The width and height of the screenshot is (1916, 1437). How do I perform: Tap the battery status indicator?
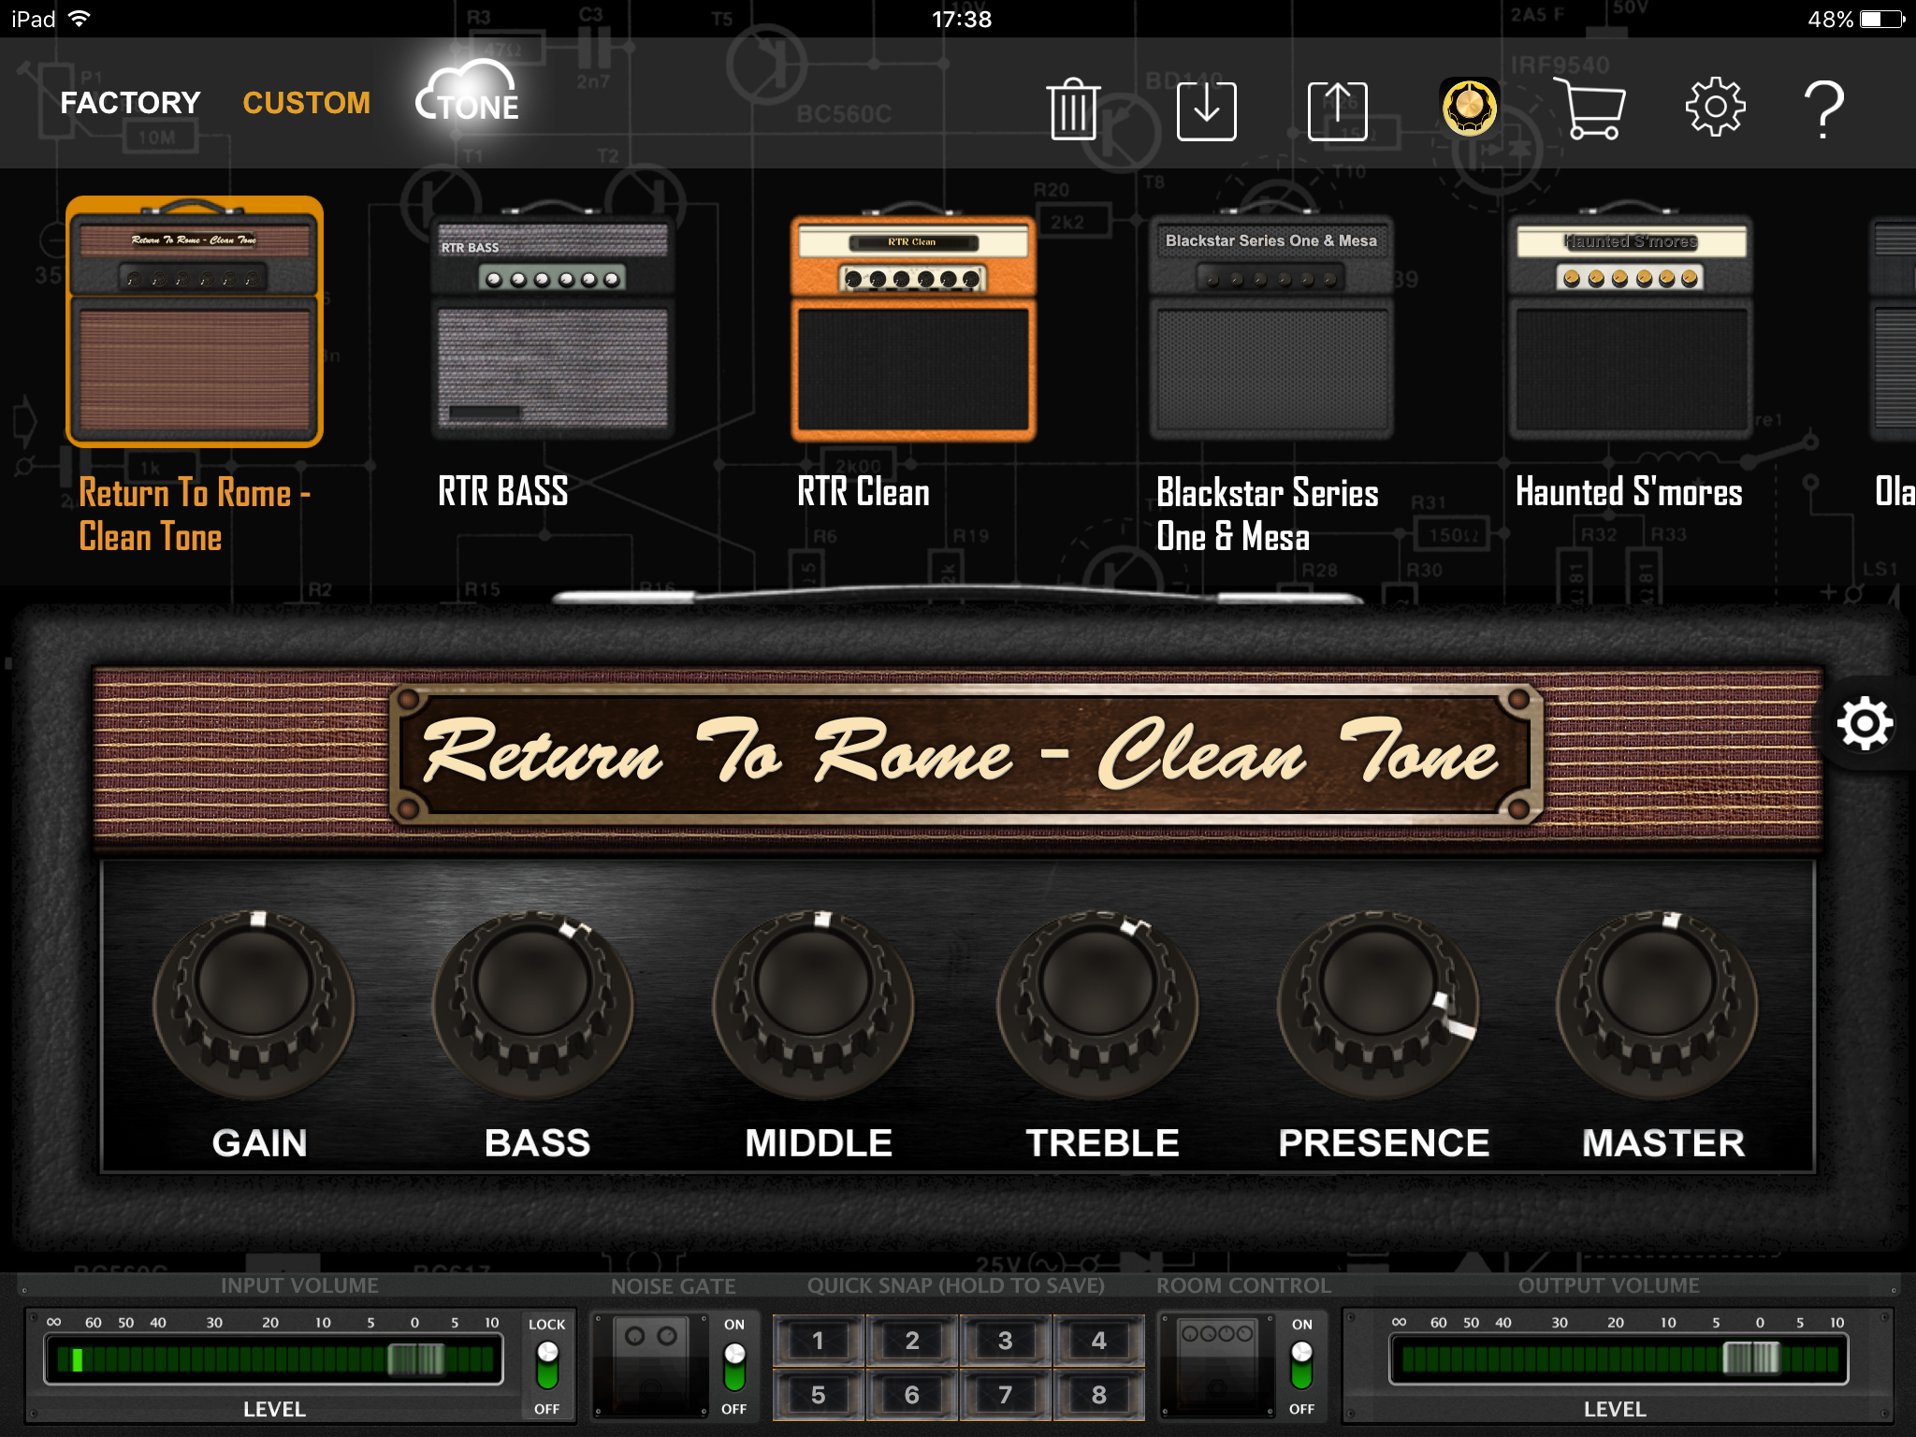(x=1882, y=19)
